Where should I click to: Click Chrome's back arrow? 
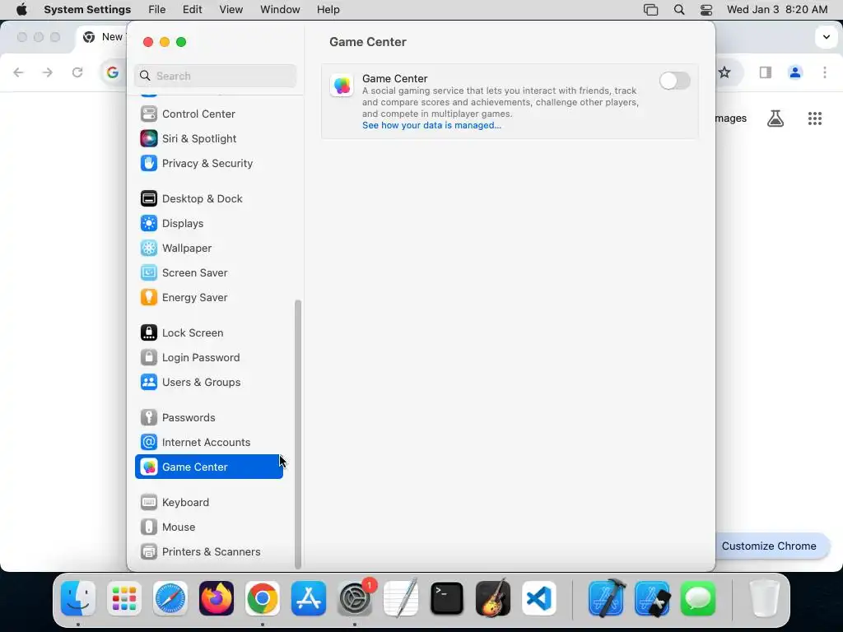click(x=18, y=72)
